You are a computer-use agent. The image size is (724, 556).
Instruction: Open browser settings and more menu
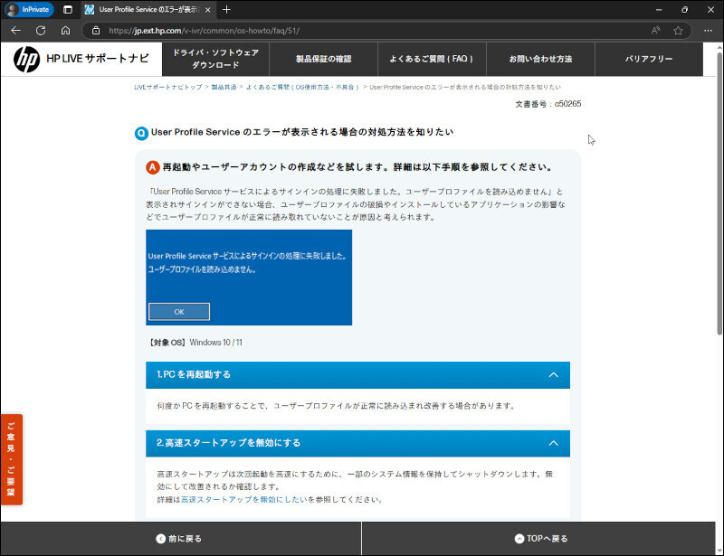(x=708, y=31)
